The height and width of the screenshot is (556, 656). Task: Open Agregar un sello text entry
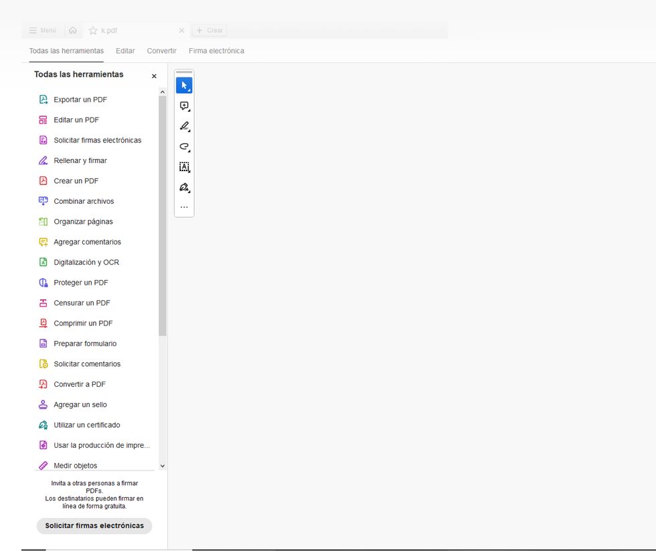click(80, 405)
